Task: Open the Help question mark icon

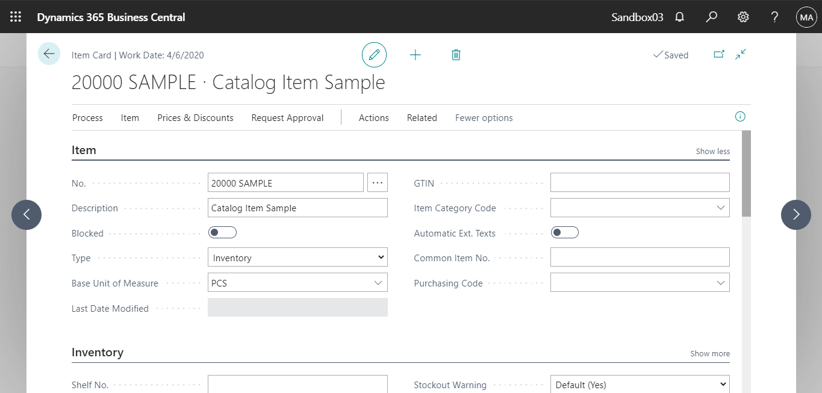Action: pyautogui.click(x=774, y=16)
